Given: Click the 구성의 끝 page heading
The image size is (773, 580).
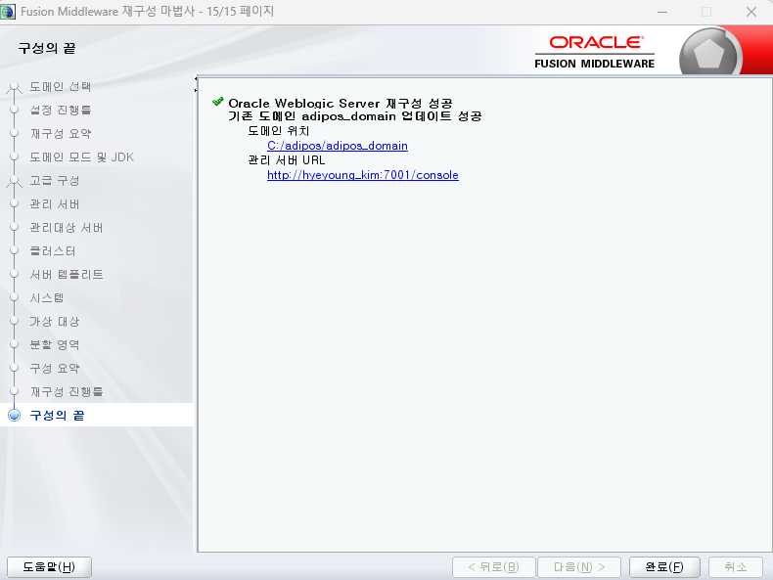Looking at the screenshot, I should pyautogui.click(x=47, y=48).
